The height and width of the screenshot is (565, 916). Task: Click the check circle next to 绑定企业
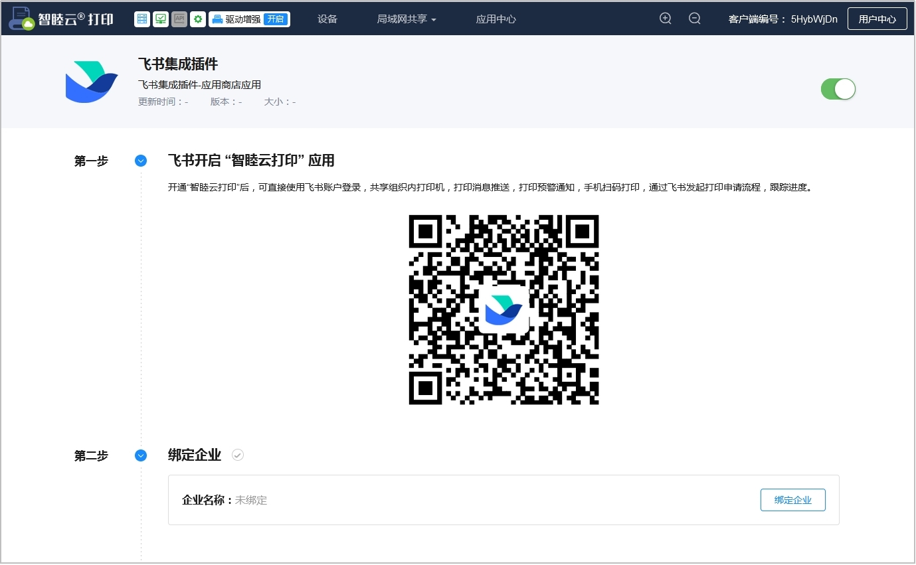click(x=238, y=455)
